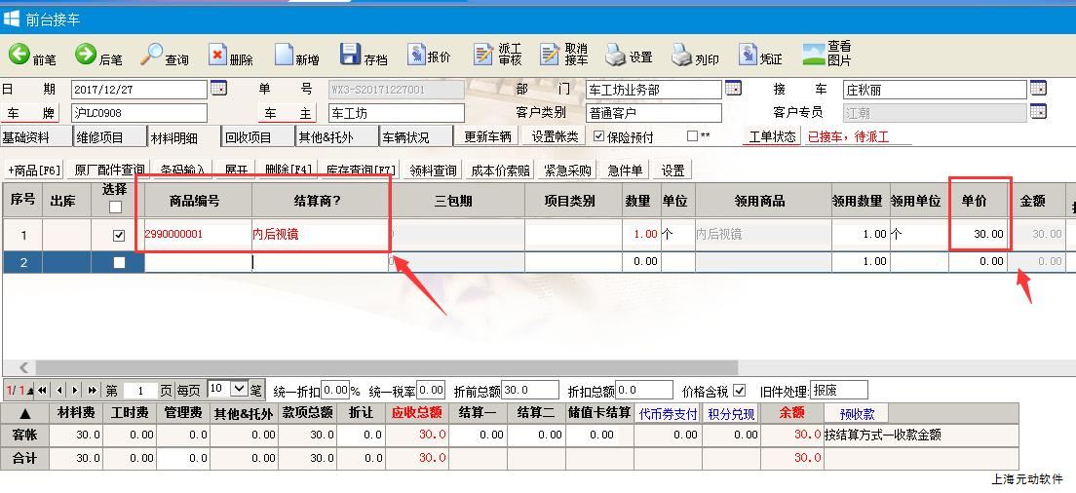Open the 查询 magnifier search tool
Viewport: 1076px width, 493px height.
[152, 55]
